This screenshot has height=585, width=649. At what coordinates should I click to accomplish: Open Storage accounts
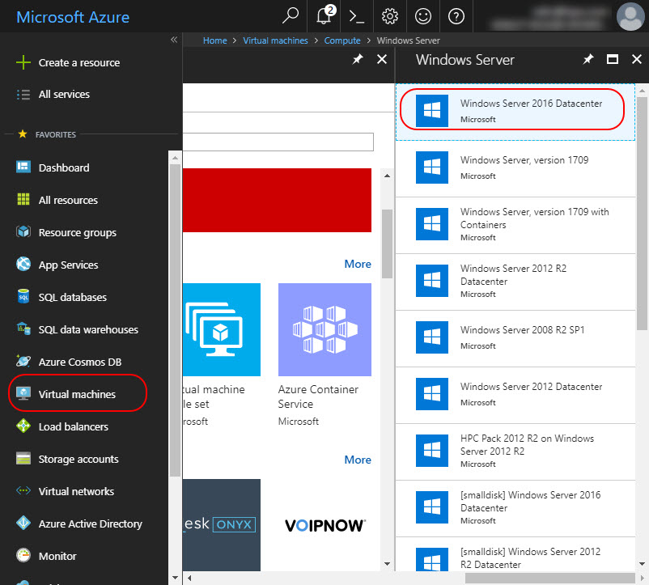[x=78, y=459]
